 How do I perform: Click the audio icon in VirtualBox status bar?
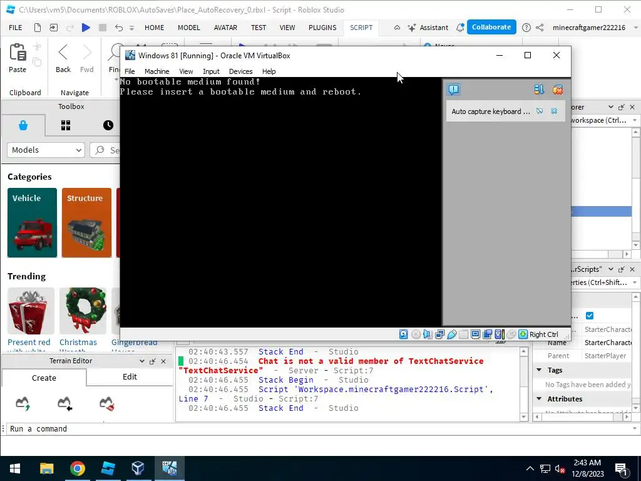point(428,334)
